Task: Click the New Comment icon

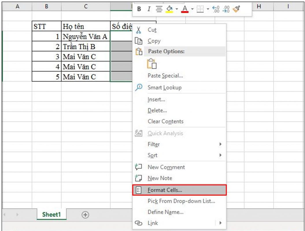Action: coord(138,167)
